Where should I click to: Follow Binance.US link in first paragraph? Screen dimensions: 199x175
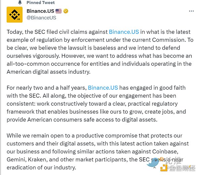[x=124, y=32]
